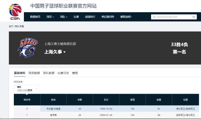This screenshot has width=201, height=119.
Task: Switch to the 球员数据 tab
Action: (x=34, y=73)
